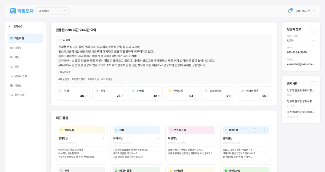Open the 고객사01 dropdown in header
The image size is (325, 172).
52,11
